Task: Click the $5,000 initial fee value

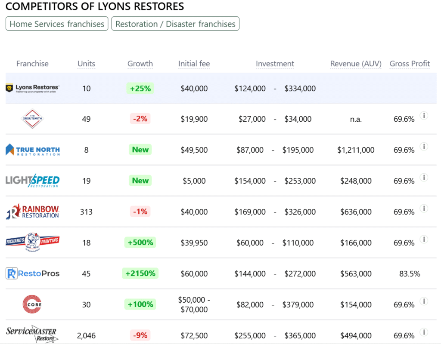Action: point(194,181)
